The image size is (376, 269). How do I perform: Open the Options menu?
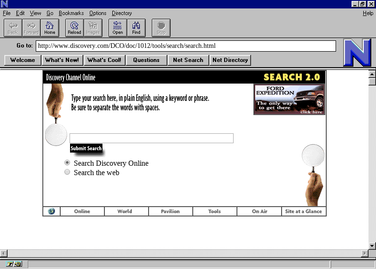point(98,13)
